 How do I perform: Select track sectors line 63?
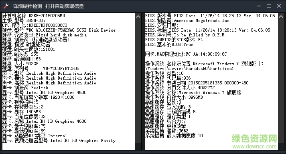point(22,59)
